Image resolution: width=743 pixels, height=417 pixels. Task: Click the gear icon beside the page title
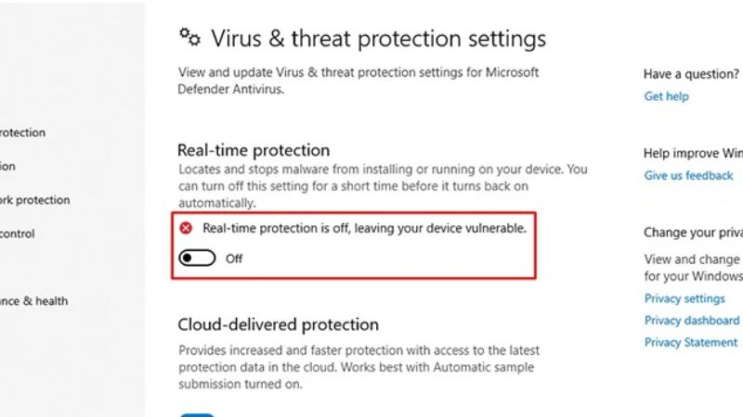[189, 37]
